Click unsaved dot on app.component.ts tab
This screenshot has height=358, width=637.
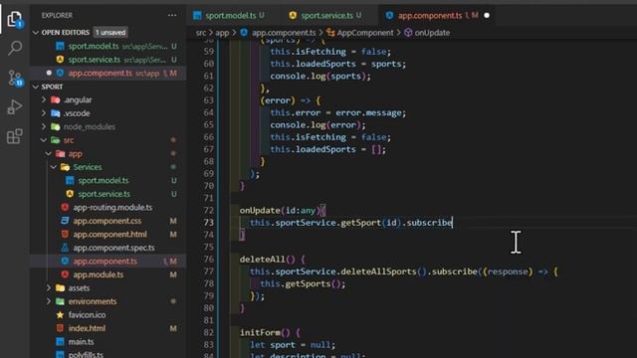pos(487,16)
